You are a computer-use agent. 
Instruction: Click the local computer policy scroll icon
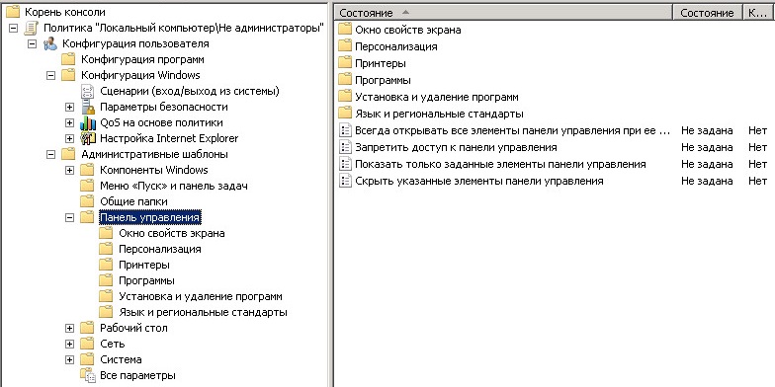(x=32, y=28)
